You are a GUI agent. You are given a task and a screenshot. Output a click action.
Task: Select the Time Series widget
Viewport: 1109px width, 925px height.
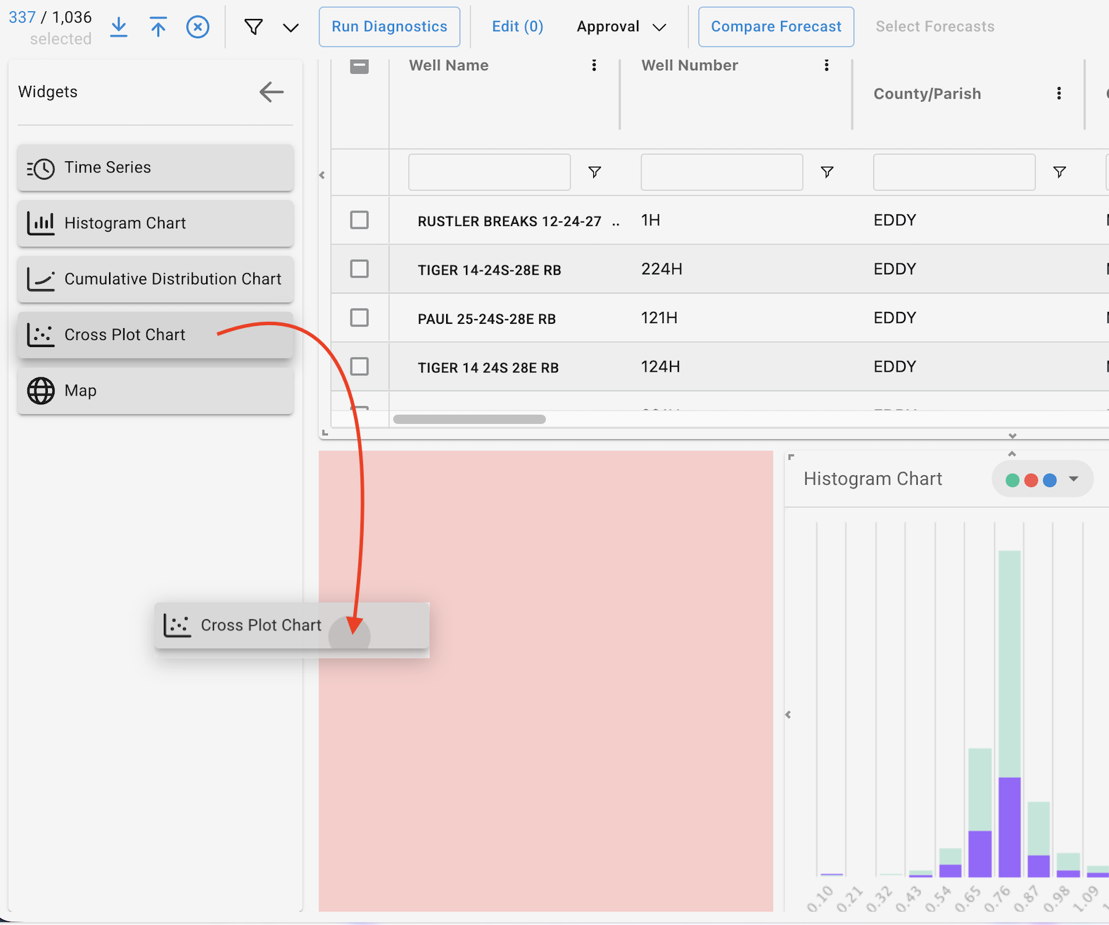click(x=155, y=168)
